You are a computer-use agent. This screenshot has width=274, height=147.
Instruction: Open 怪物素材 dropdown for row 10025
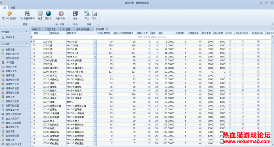click(95, 132)
